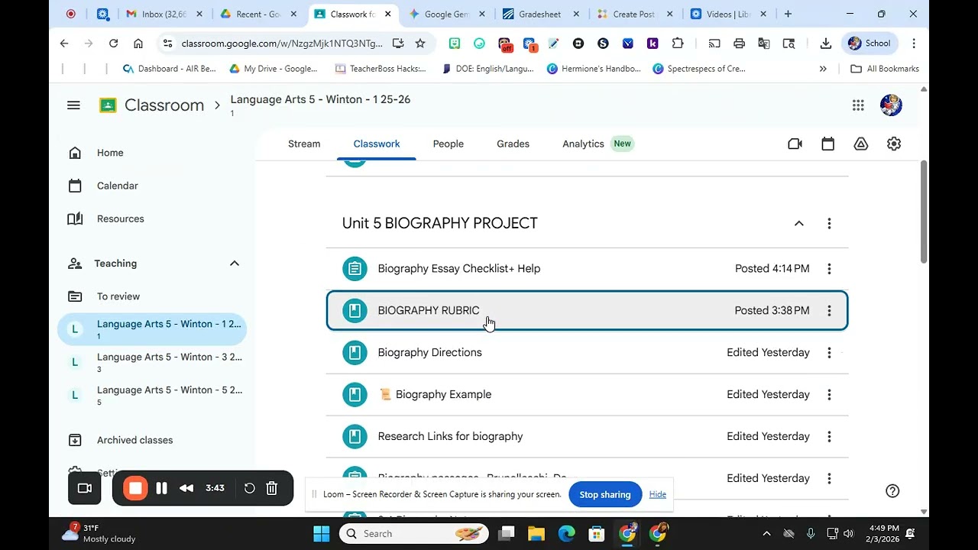Open To review in the sidebar
Viewport: 978px width, 550px height.
[x=118, y=296]
